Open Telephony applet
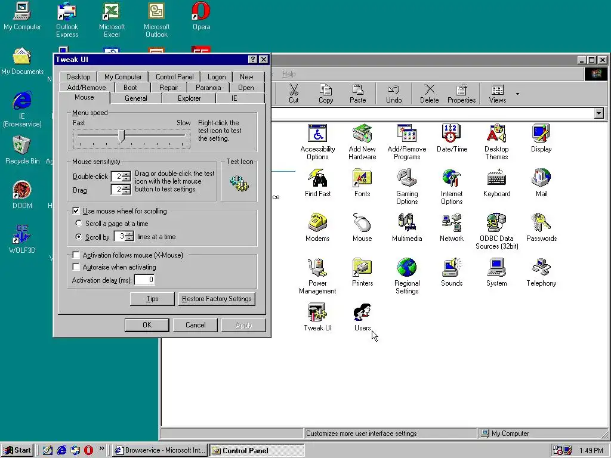The image size is (611, 458). [x=541, y=273]
